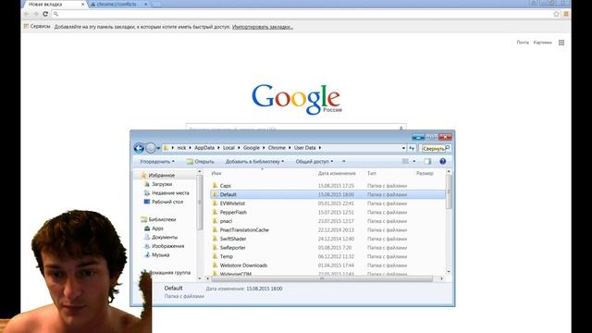
Task: Select the PnaclTranslationCache folder name
Action: click(x=244, y=230)
